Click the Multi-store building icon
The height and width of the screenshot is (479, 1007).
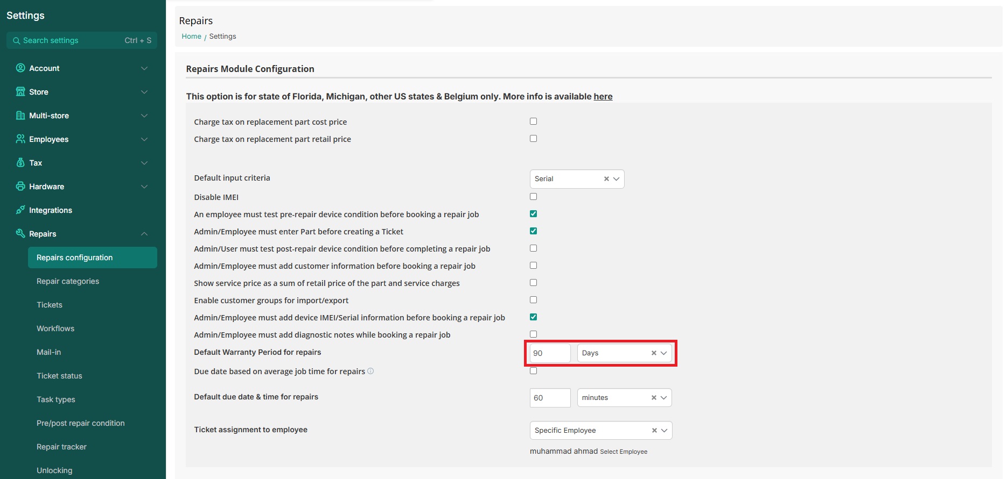(x=20, y=116)
